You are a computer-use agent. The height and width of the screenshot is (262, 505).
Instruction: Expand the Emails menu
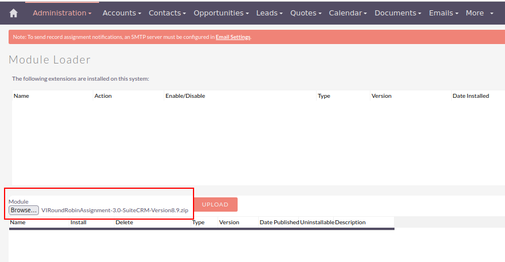tap(444, 13)
